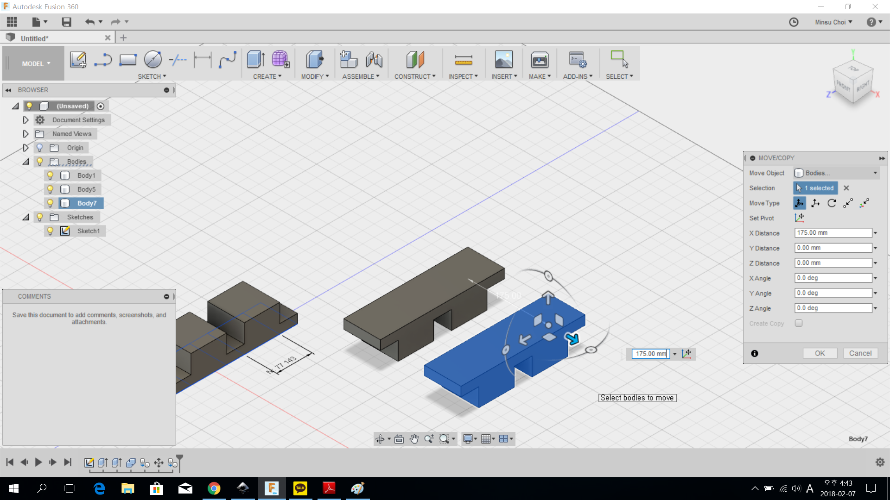Viewport: 890px width, 500px height.
Task: Select the Line sketch tool
Action: (x=103, y=60)
